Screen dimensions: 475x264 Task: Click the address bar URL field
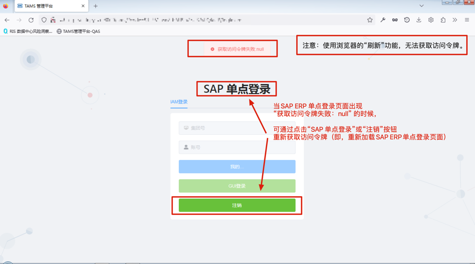206,20
